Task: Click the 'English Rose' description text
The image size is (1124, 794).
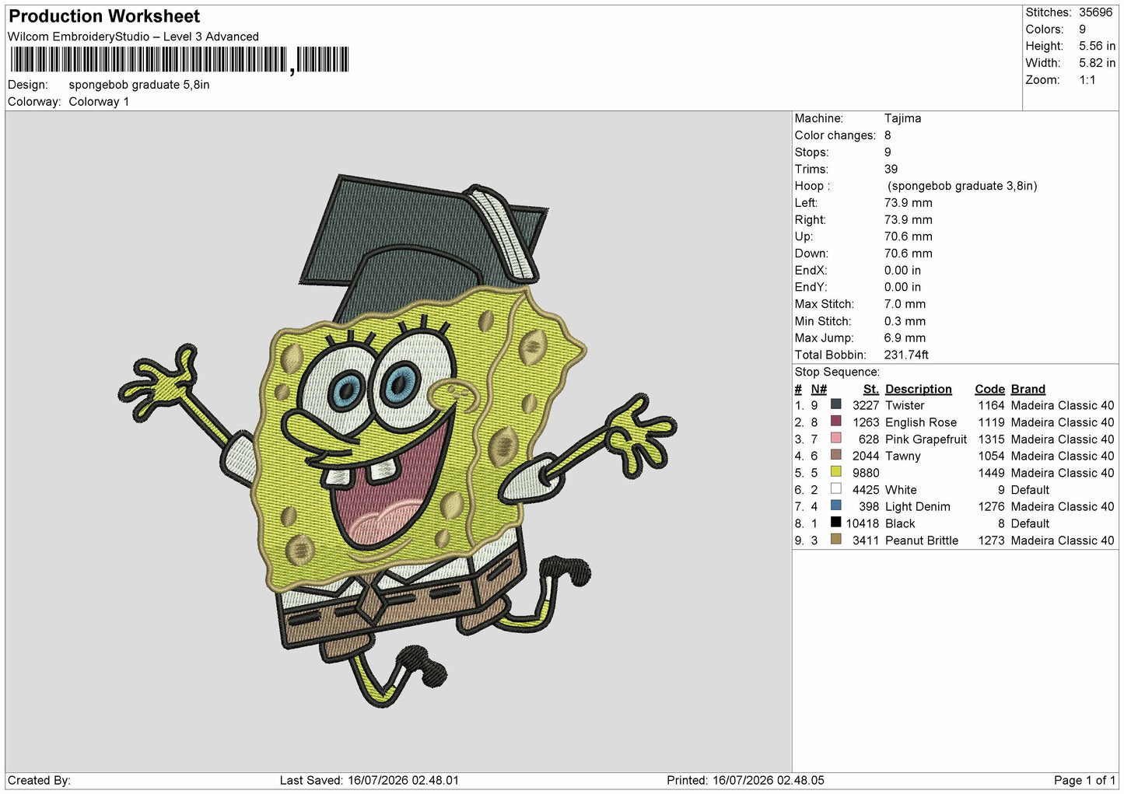Action: tap(921, 422)
